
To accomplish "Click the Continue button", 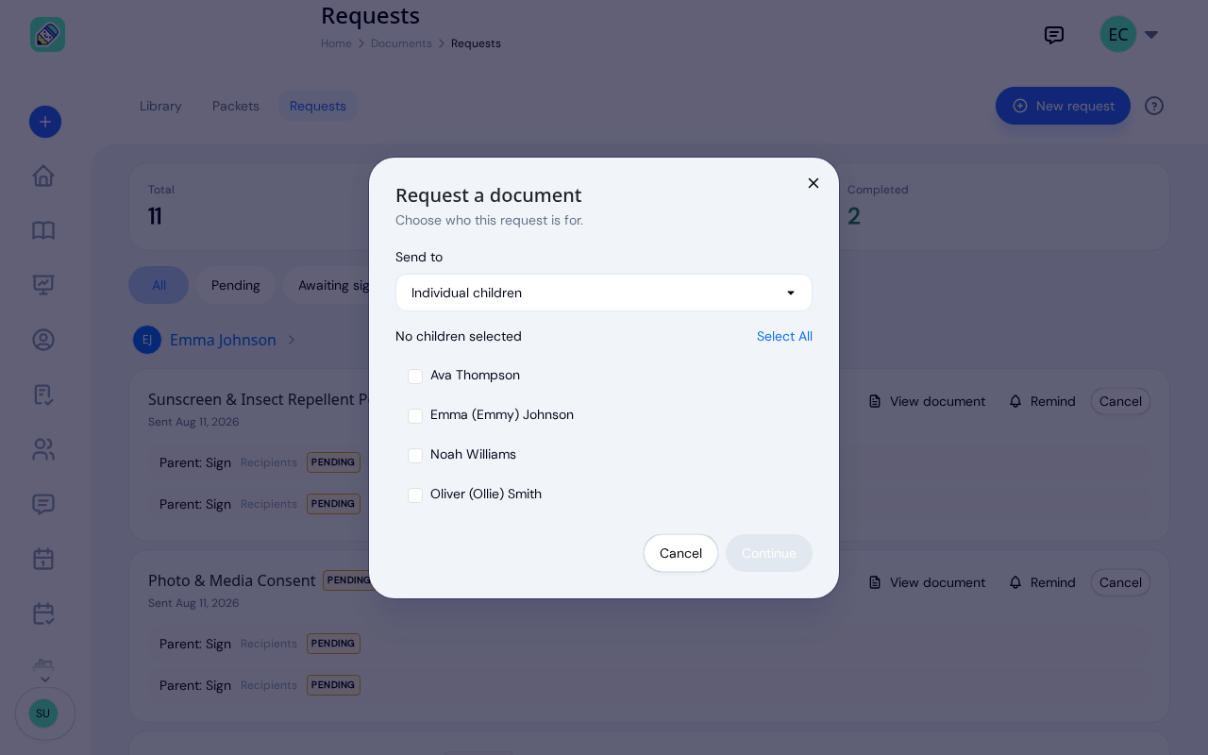I will point(769,553).
